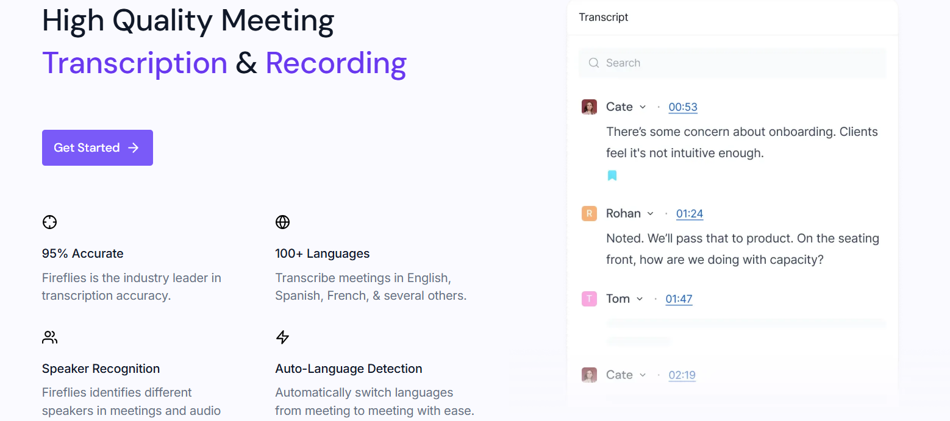Image resolution: width=950 pixels, height=421 pixels.
Task: Open the speaker dropdown beside Rohan
Action: 650,213
